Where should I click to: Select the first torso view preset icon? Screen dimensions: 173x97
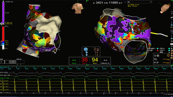pos(172,51)
